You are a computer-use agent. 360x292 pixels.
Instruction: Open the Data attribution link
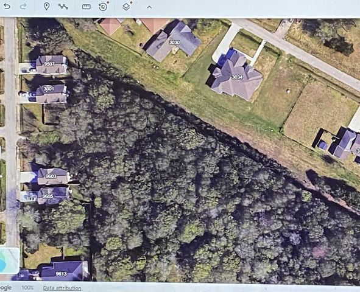coord(62,288)
